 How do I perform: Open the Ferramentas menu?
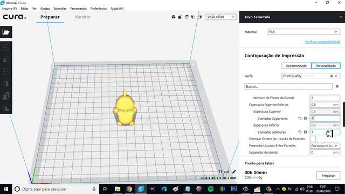(78, 9)
